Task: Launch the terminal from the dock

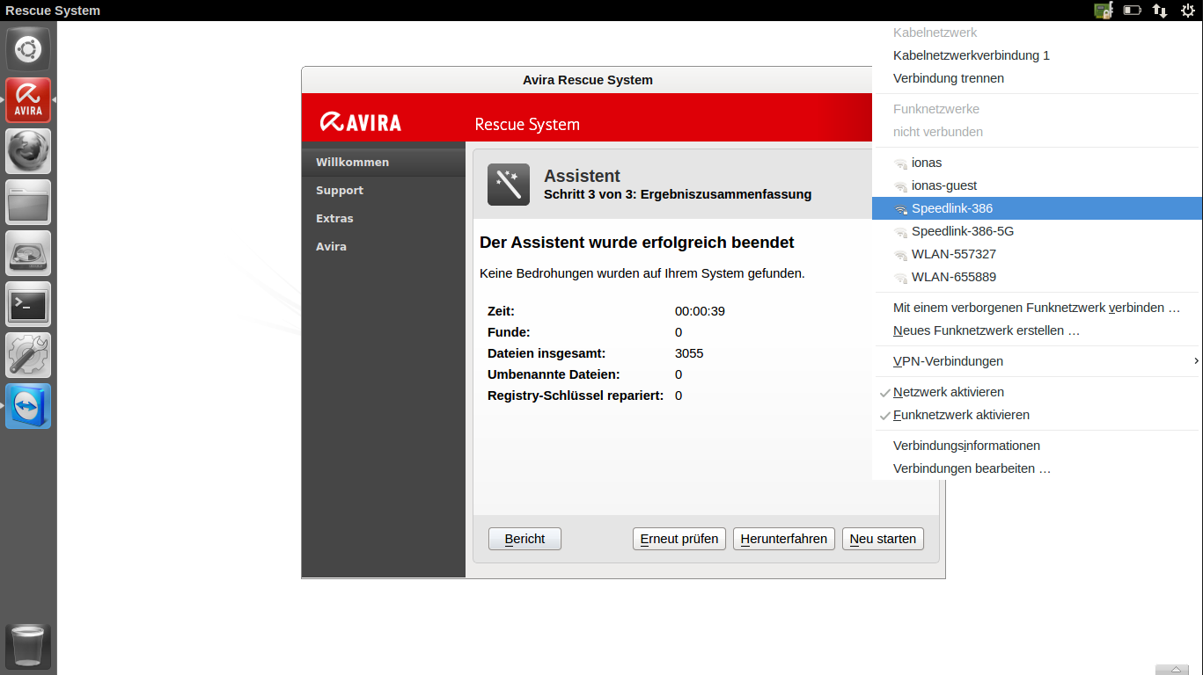Action: [x=28, y=304]
